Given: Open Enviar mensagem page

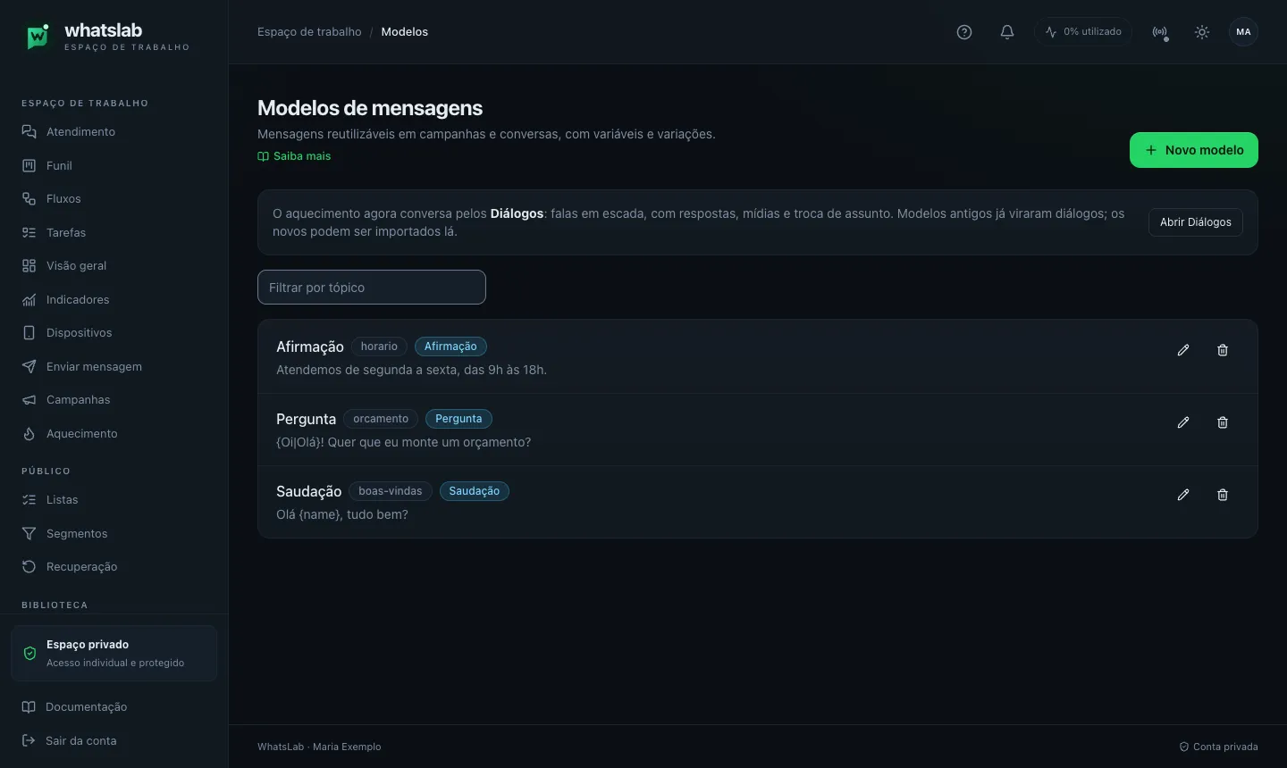Looking at the screenshot, I should (x=114, y=366).
